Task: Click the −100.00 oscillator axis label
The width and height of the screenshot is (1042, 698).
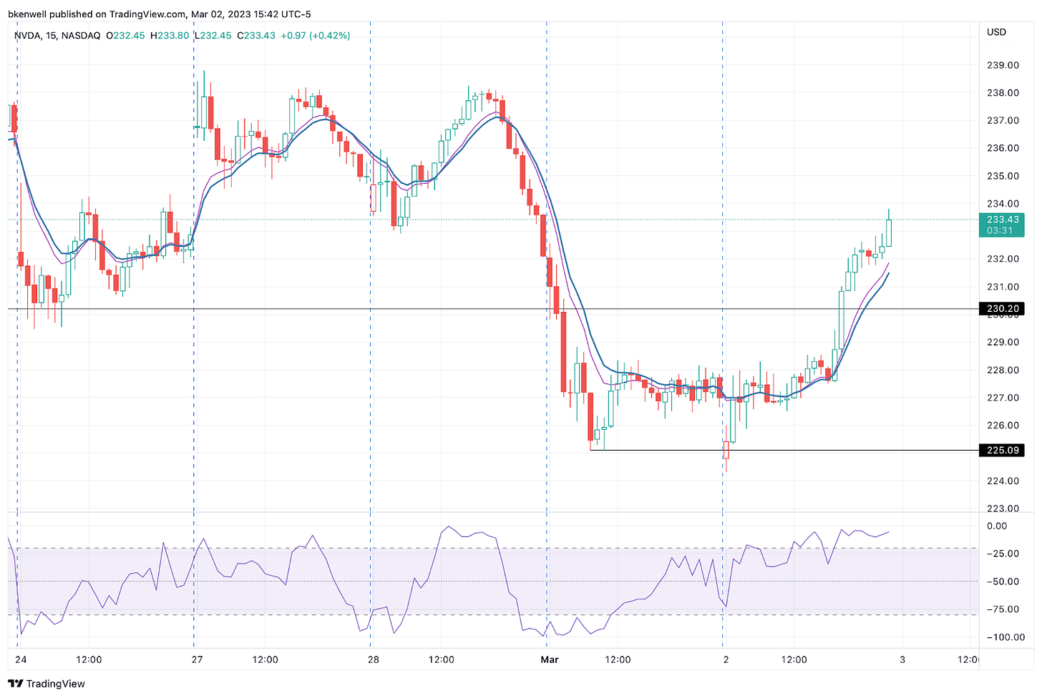Action: point(1005,637)
